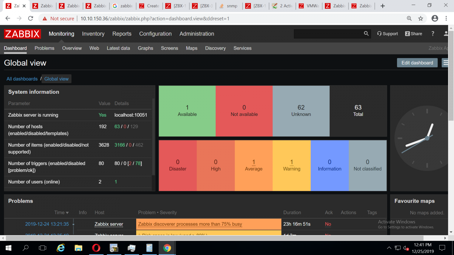Open the Zabbix server host link
The image size is (454, 255).
[x=109, y=224]
